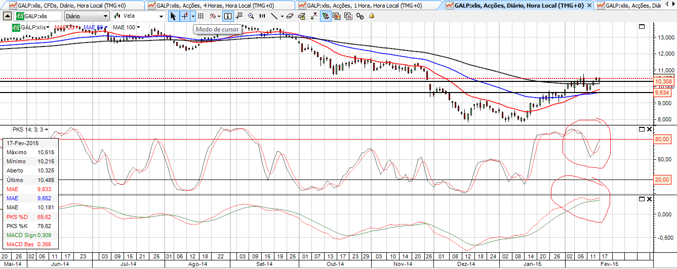The width and height of the screenshot is (677, 269).
Task: Expand the MAE 100 indicator menu
Action: coord(138,27)
